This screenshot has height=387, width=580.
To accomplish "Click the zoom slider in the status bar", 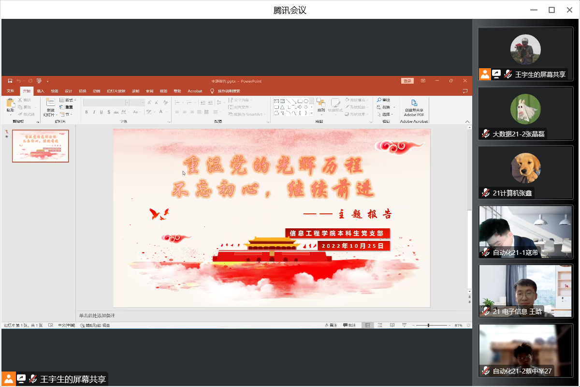I will pos(428,326).
